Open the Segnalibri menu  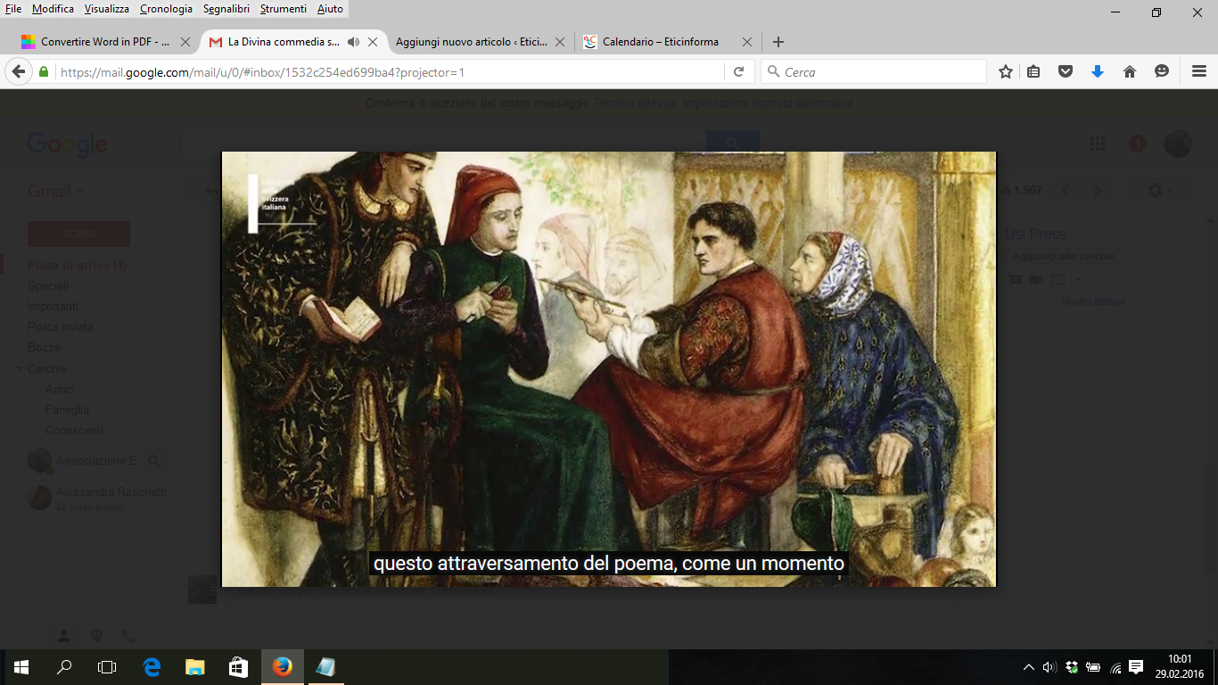tap(227, 9)
